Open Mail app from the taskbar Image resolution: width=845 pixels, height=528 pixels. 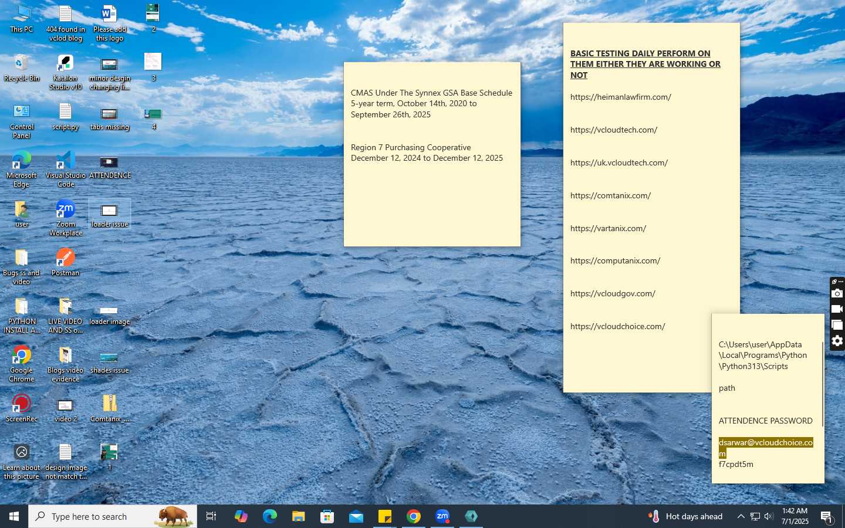pyautogui.click(x=356, y=516)
